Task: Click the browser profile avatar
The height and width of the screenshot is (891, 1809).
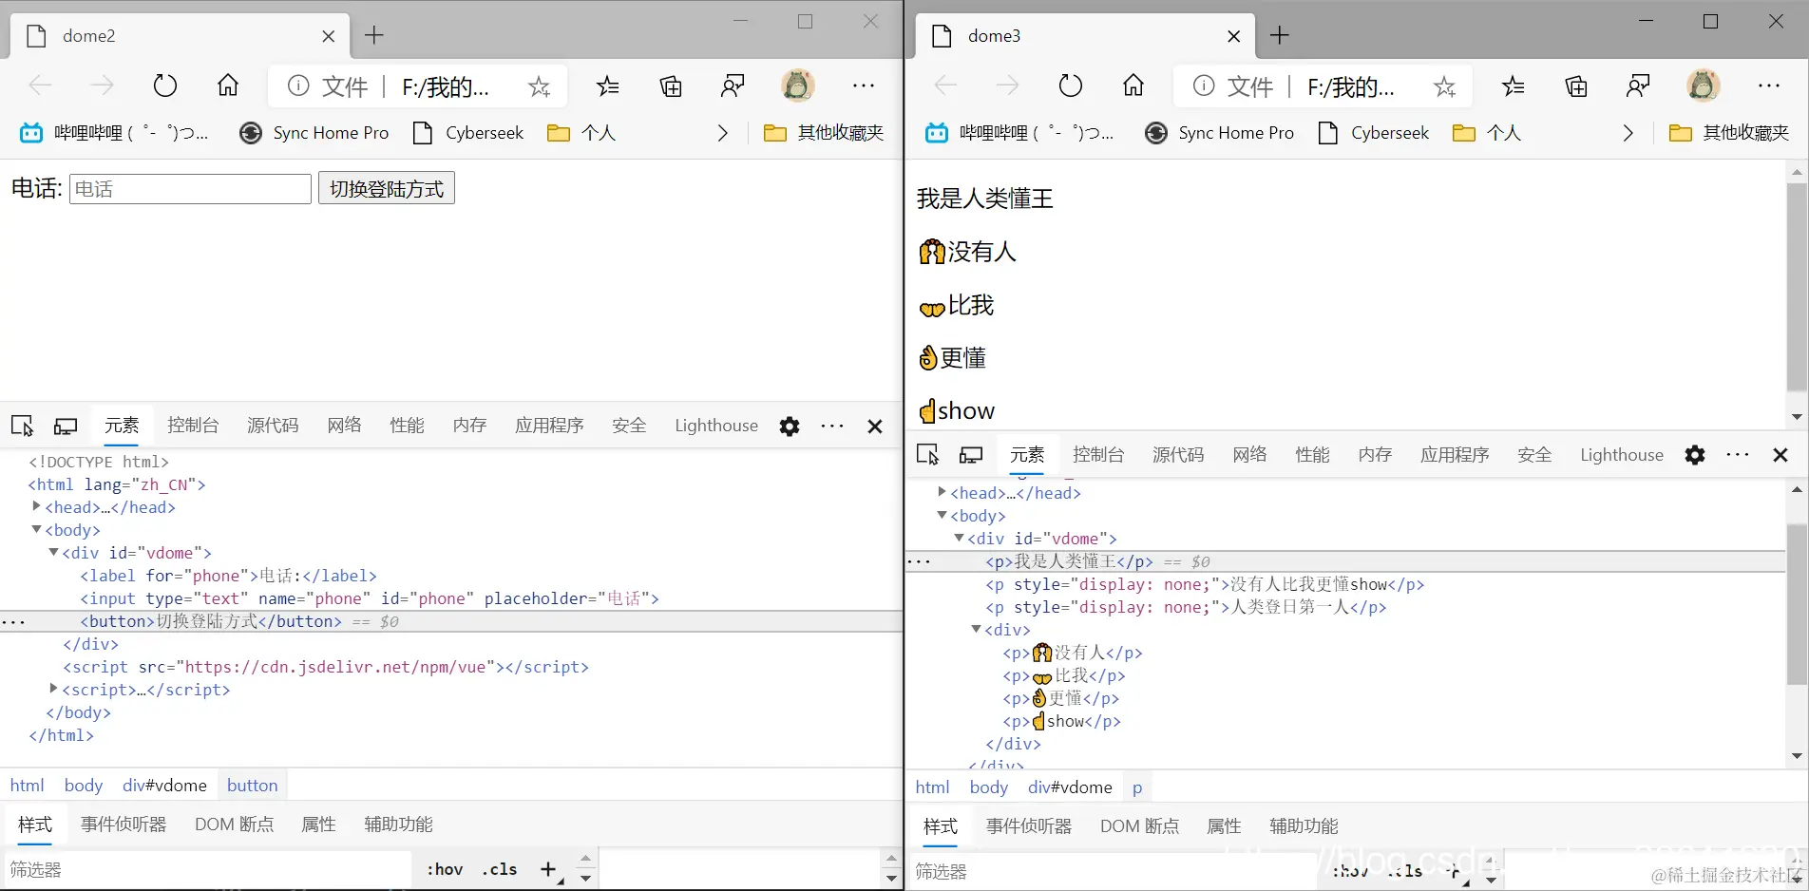Action: click(x=797, y=85)
